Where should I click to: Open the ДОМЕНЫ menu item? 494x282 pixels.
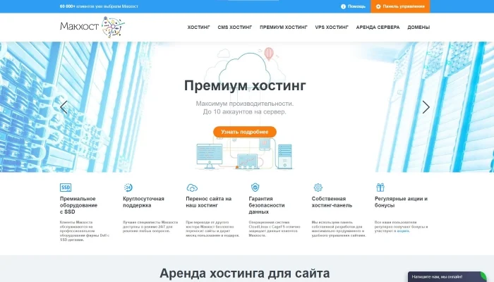[418, 27]
